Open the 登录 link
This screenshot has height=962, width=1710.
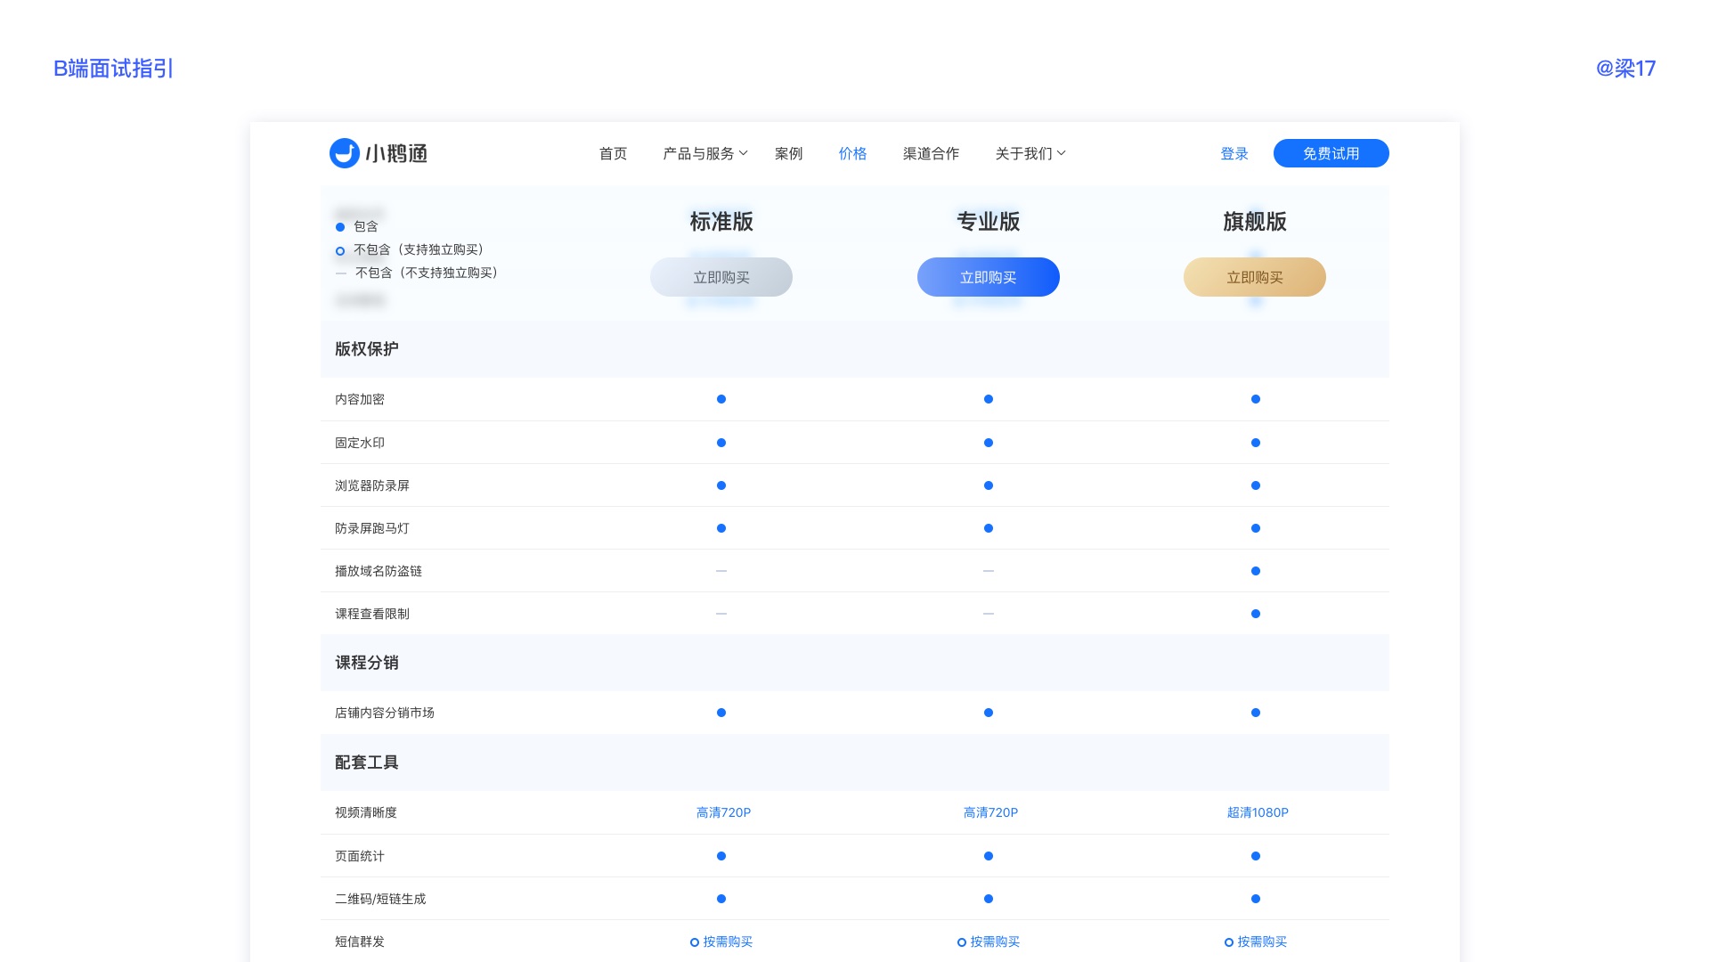[1234, 153]
